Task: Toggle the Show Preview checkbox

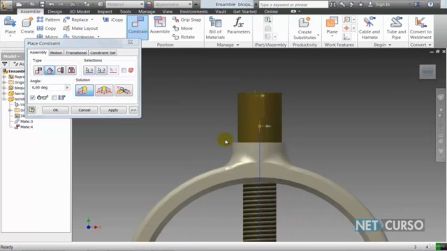Action: 33,98
